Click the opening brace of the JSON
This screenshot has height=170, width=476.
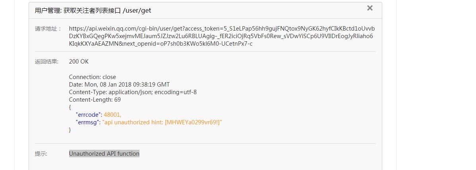click(70, 107)
